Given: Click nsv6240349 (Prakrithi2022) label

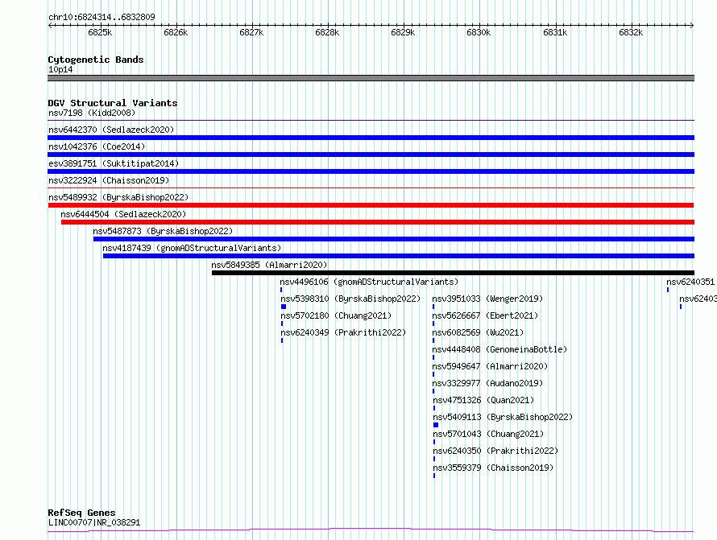Looking at the screenshot, I should point(343,332).
